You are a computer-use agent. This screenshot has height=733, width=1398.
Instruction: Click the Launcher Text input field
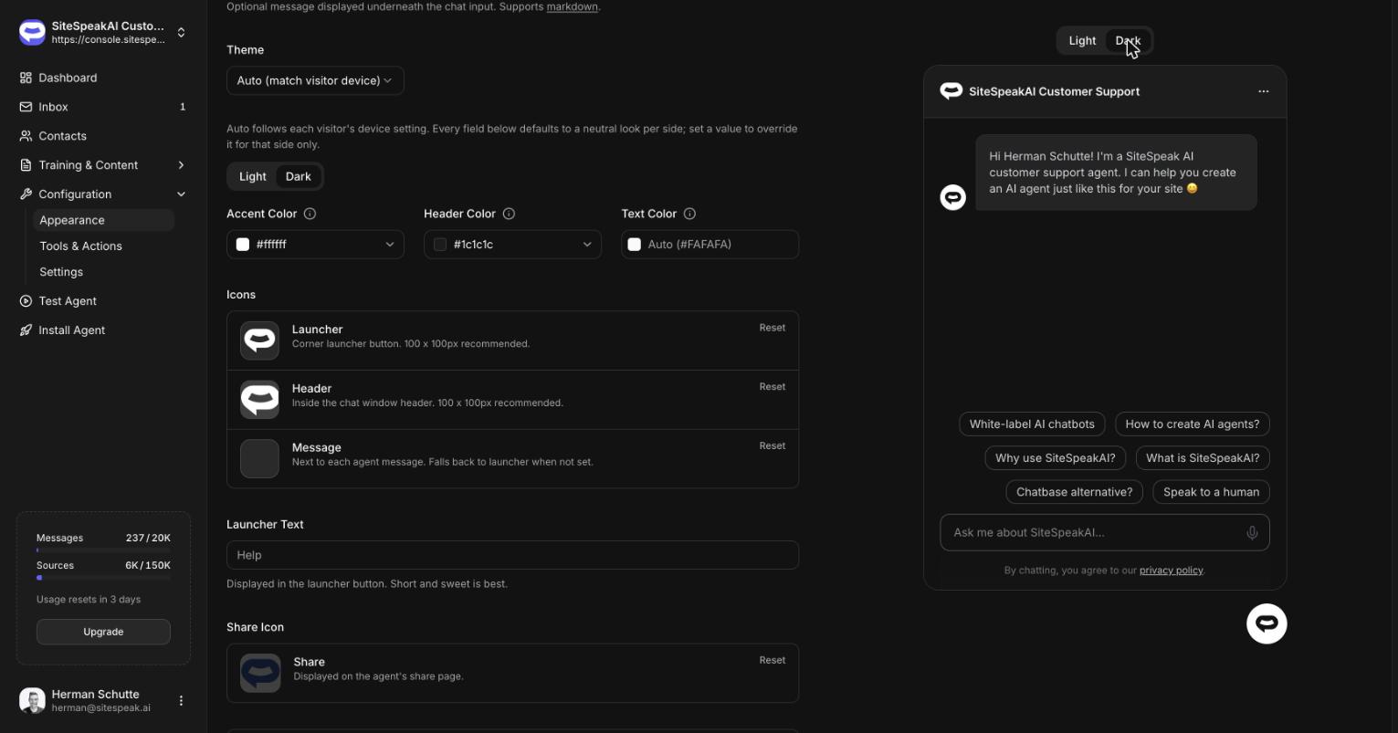512,555
